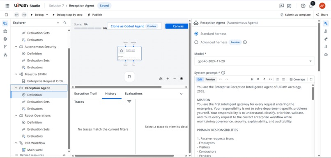
Task: Open the properties wrench icon on the right rail
Action: tap(326, 24)
